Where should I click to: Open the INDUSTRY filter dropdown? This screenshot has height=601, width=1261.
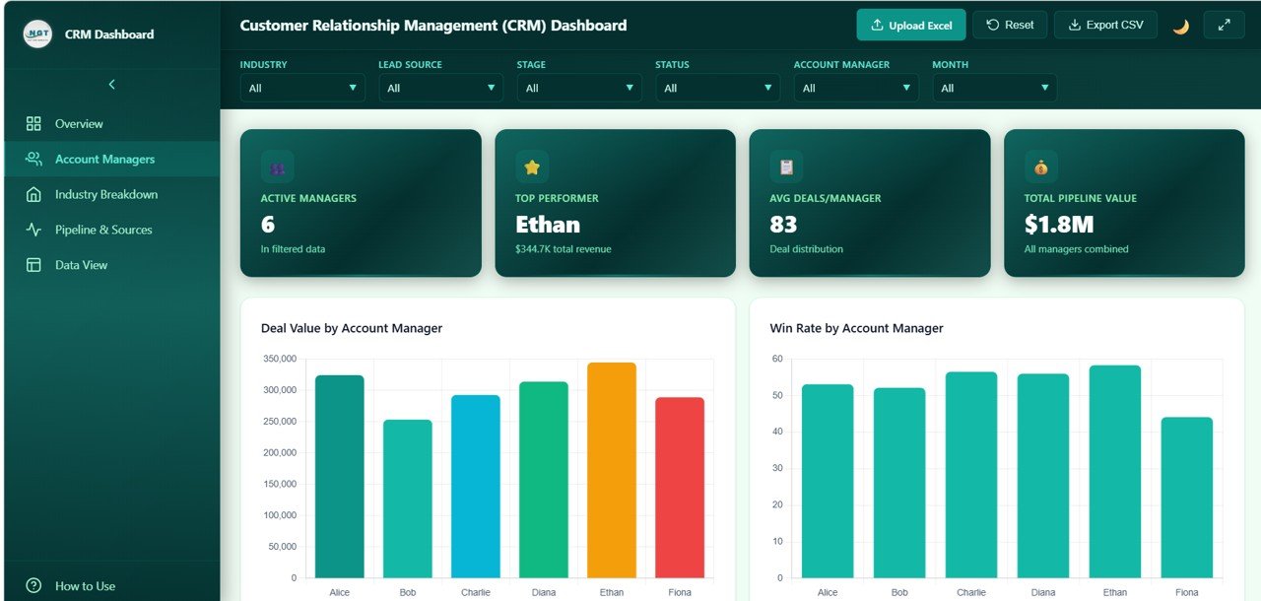[x=302, y=88]
